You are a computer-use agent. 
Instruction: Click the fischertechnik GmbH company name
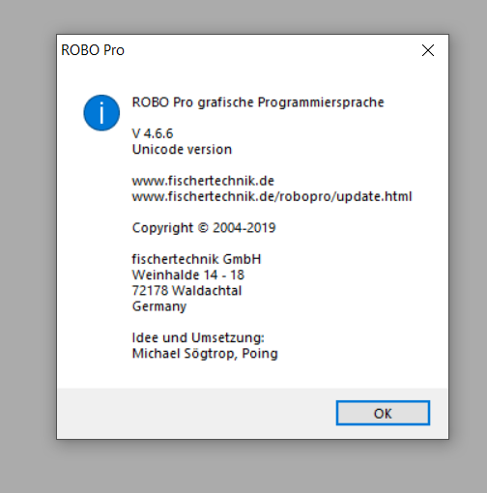(x=196, y=259)
